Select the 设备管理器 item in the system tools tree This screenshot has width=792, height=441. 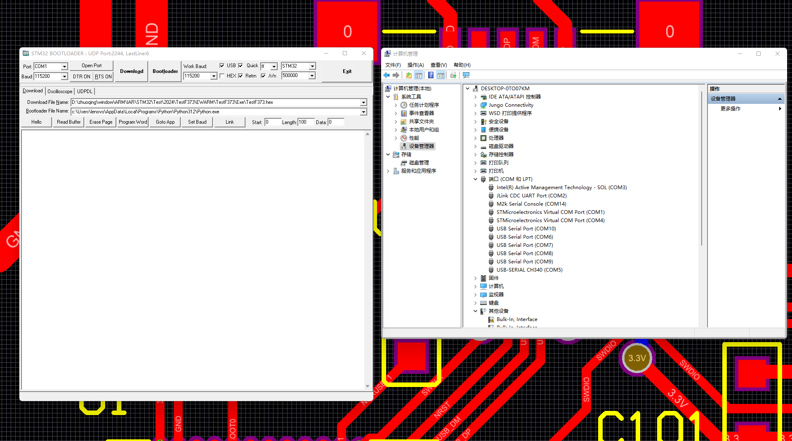click(421, 146)
